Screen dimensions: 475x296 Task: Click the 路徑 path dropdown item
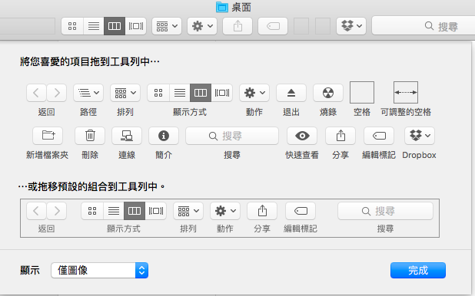click(88, 93)
